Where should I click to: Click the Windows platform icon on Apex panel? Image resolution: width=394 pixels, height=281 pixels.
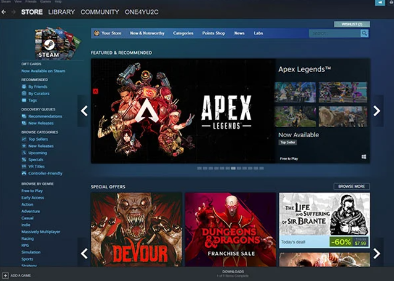[364, 157]
